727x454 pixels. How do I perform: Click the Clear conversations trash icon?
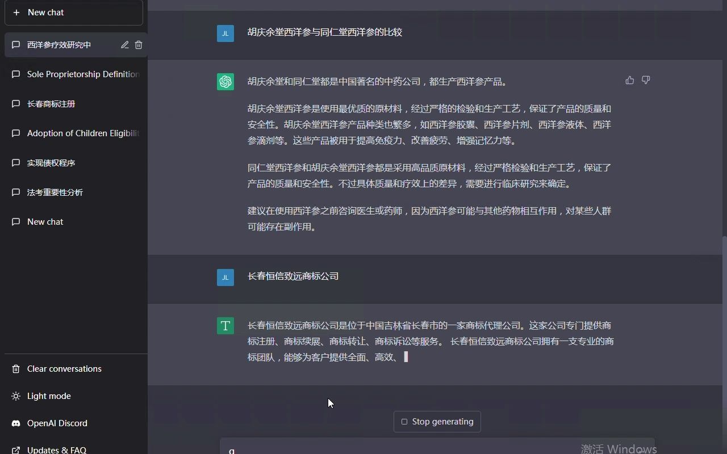15,369
